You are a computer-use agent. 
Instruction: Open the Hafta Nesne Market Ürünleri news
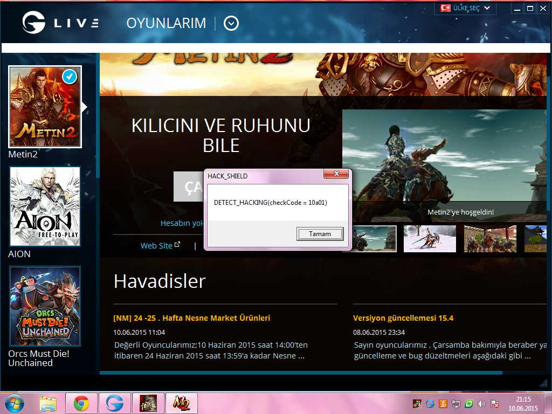point(192,318)
